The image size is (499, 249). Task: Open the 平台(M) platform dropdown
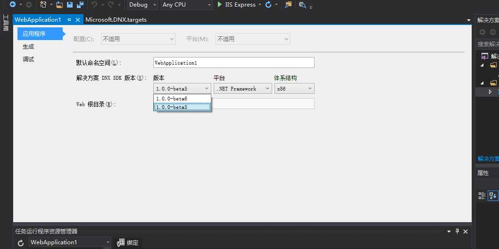[253, 39]
